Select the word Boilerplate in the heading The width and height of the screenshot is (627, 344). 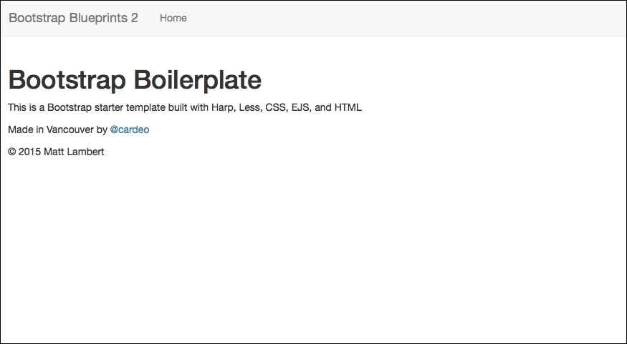pos(198,80)
